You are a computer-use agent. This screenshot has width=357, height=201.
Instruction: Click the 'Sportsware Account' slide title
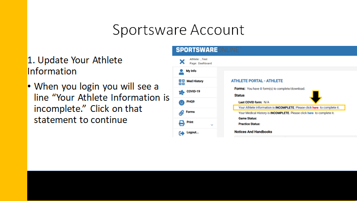pyautogui.click(x=178, y=30)
